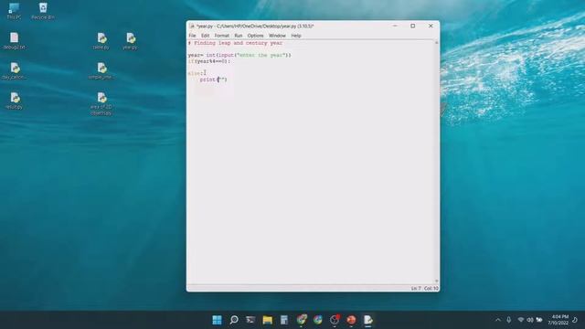Click the year = int(input(...)) code line
The width and height of the screenshot is (585, 329).
[239, 55]
